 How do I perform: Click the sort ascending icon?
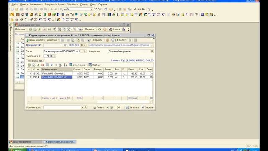[61, 65]
